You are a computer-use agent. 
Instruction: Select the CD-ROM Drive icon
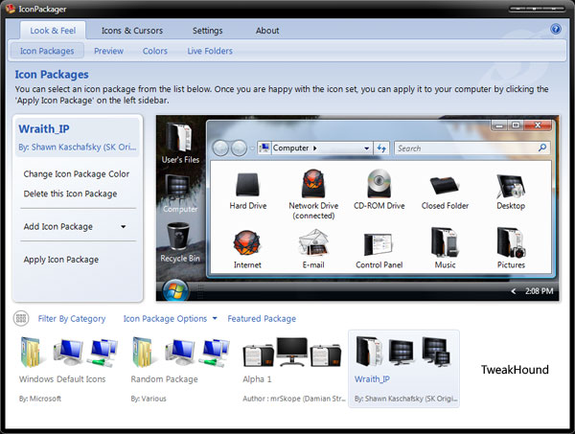pos(379,183)
